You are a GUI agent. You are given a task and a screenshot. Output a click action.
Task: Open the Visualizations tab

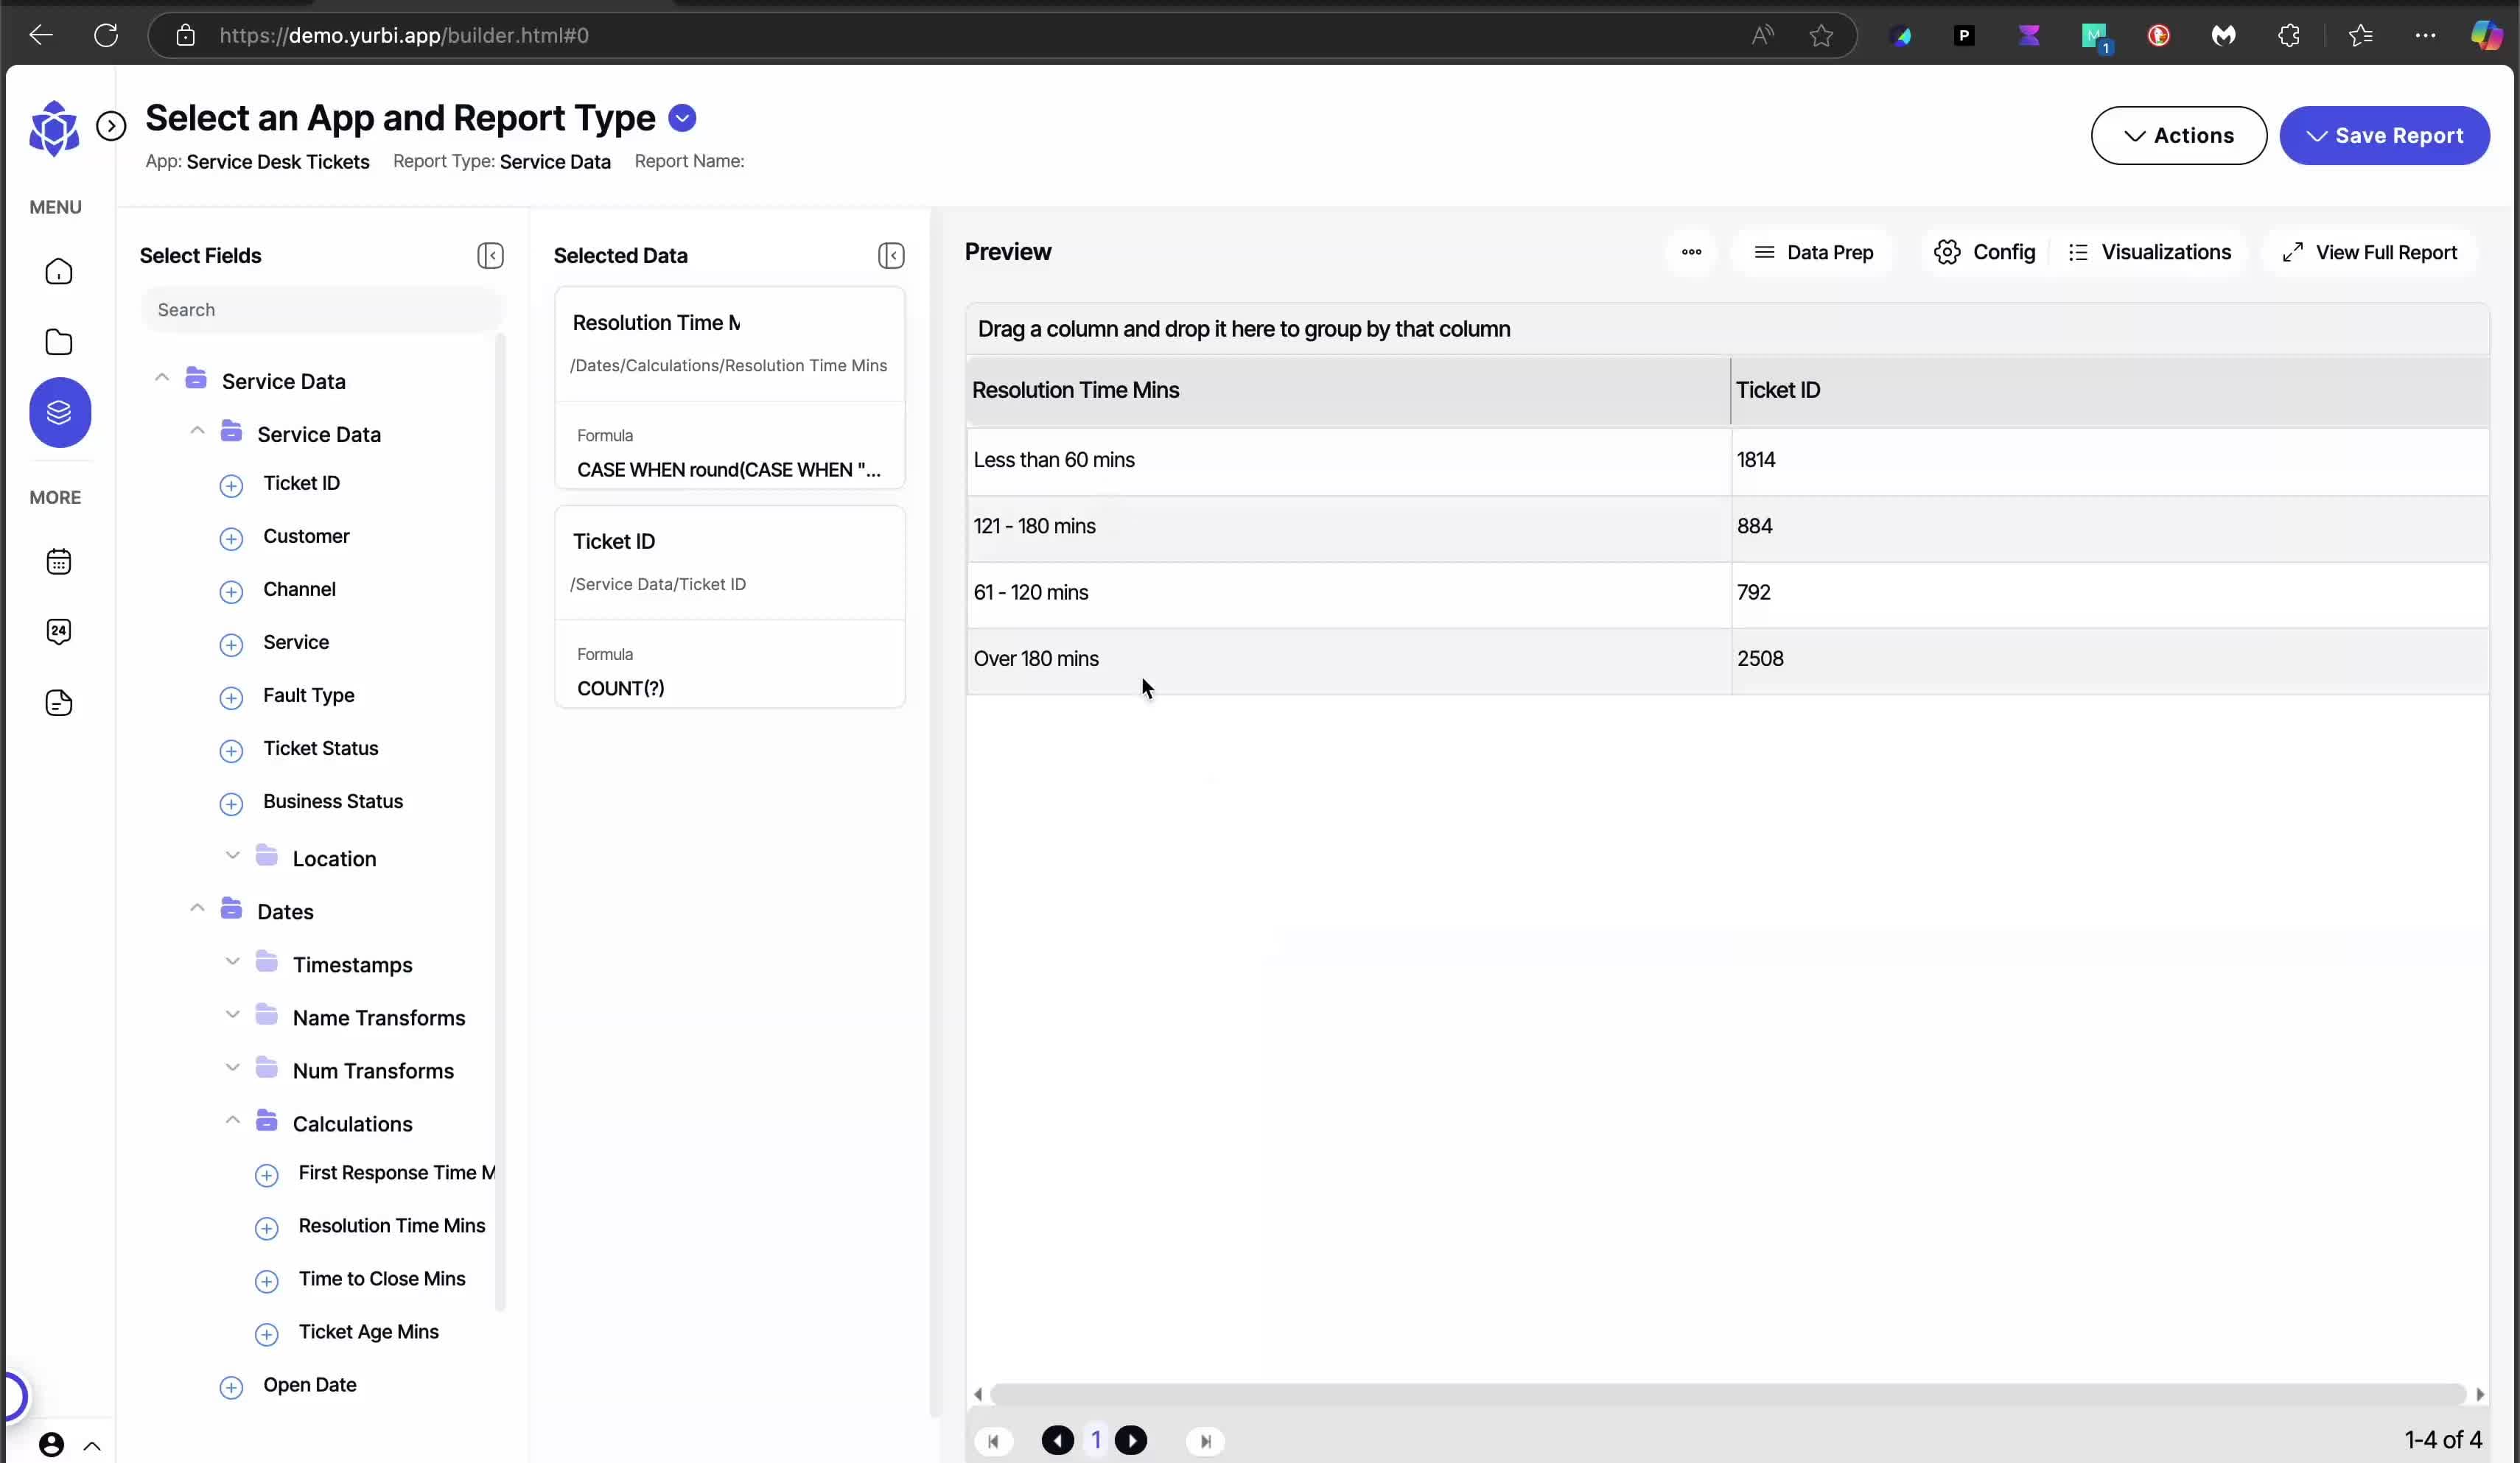click(x=2149, y=252)
